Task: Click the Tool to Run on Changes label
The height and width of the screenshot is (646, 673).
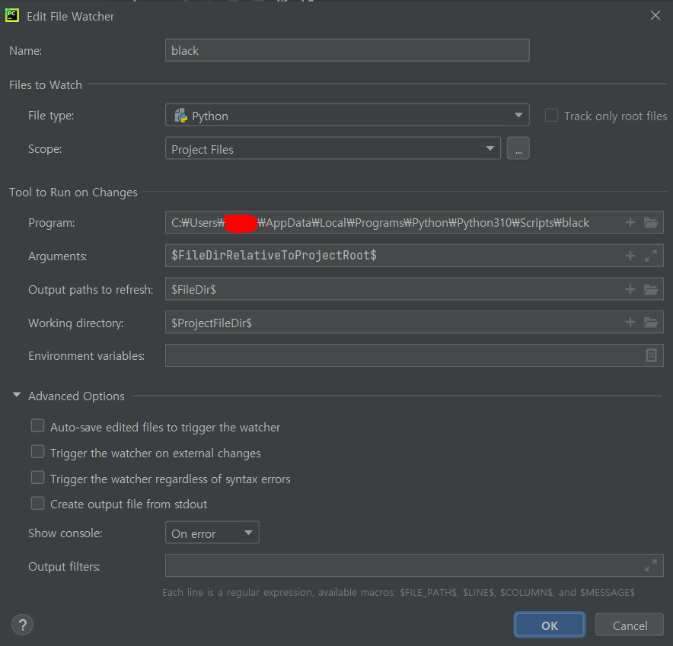Action: tap(73, 193)
